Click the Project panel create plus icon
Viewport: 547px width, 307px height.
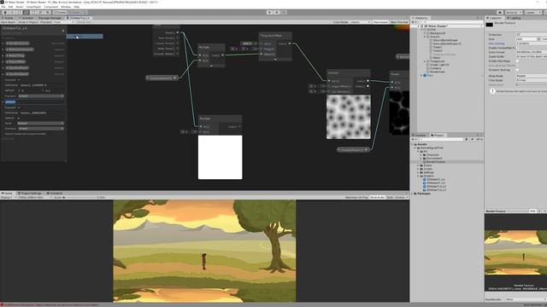coord(414,139)
